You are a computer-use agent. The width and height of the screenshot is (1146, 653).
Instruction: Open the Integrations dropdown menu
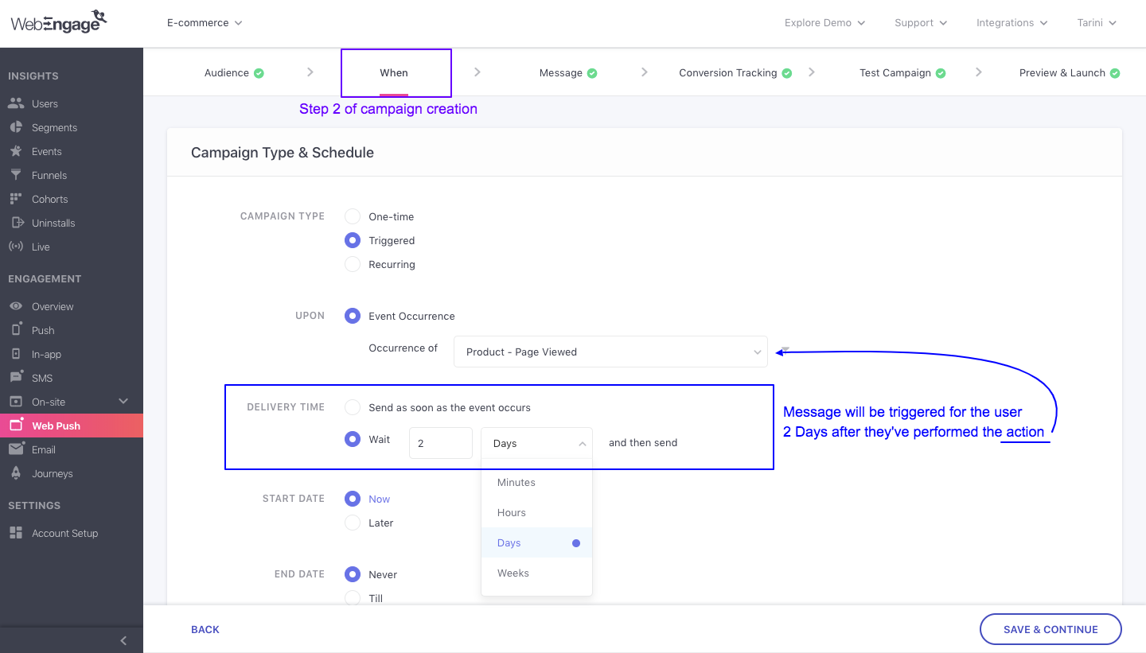(1012, 23)
